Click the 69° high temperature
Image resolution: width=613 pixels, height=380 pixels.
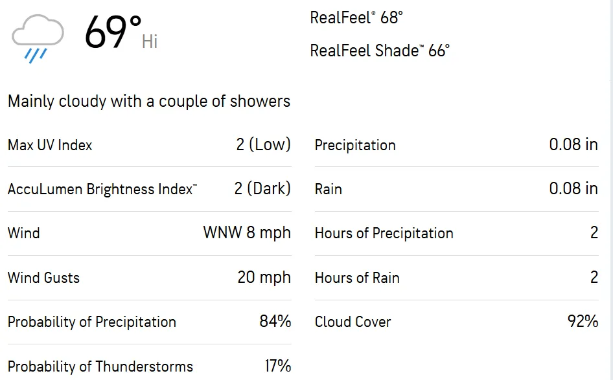pyautogui.click(x=113, y=32)
